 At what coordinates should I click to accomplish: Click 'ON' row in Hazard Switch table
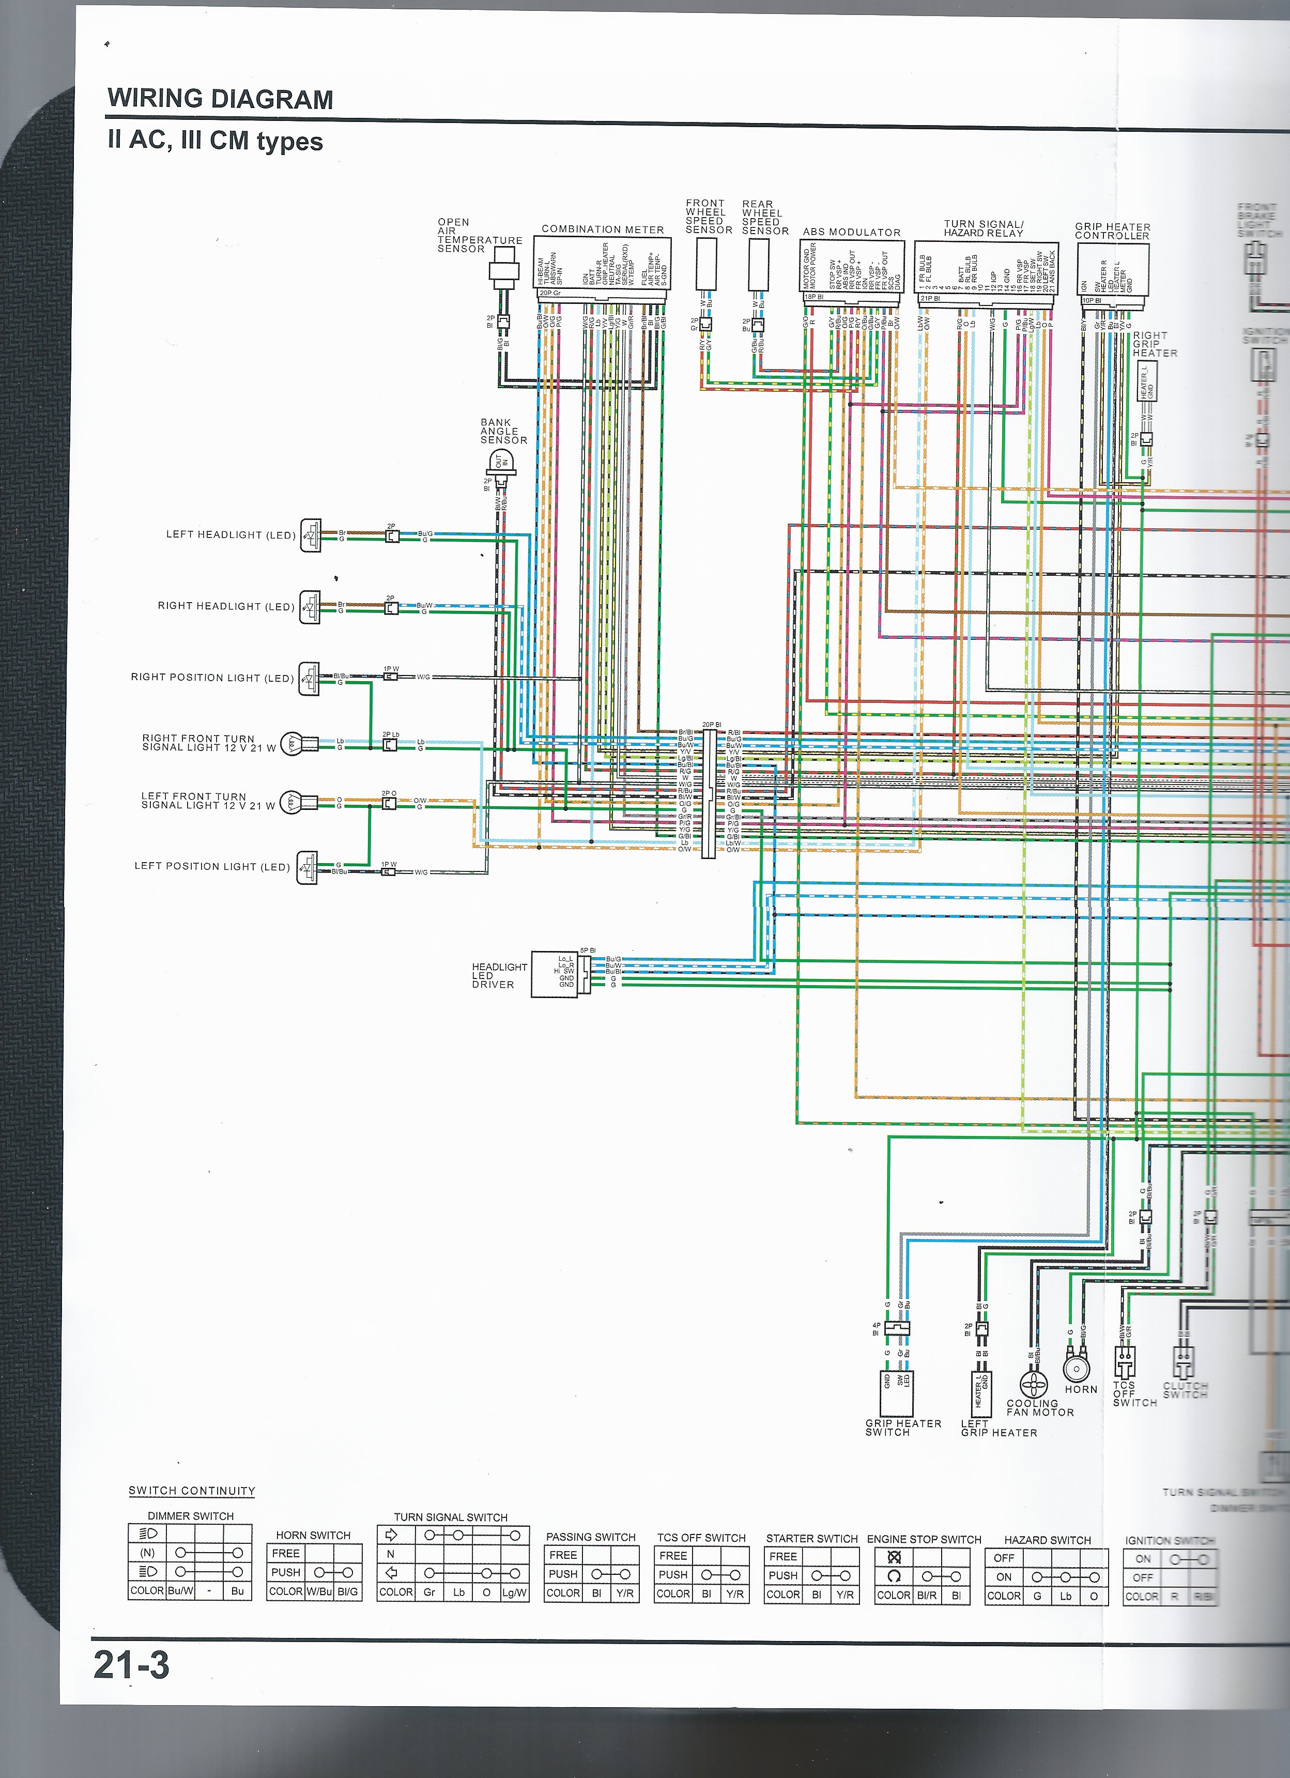(1047, 1577)
